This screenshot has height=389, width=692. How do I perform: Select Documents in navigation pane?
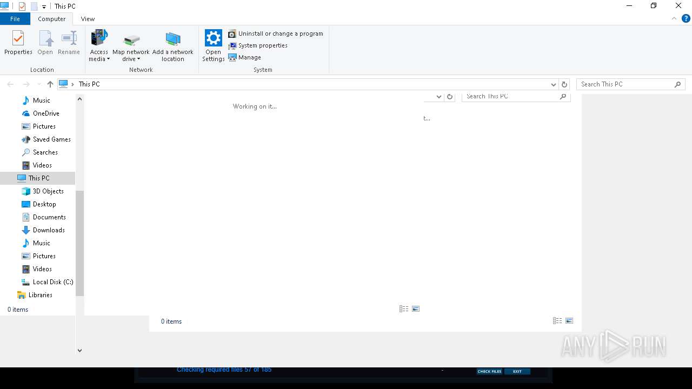49,217
